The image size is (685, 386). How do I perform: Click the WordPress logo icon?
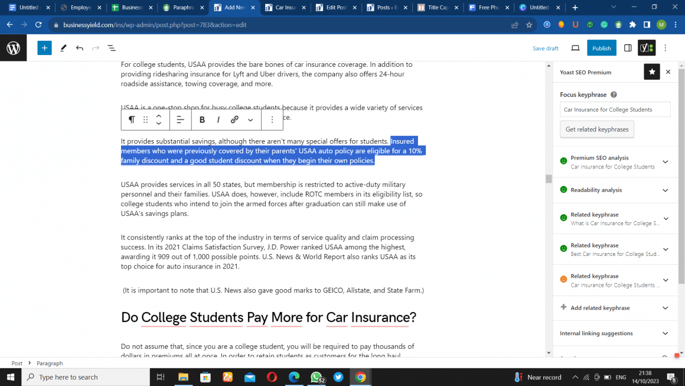(x=13, y=48)
